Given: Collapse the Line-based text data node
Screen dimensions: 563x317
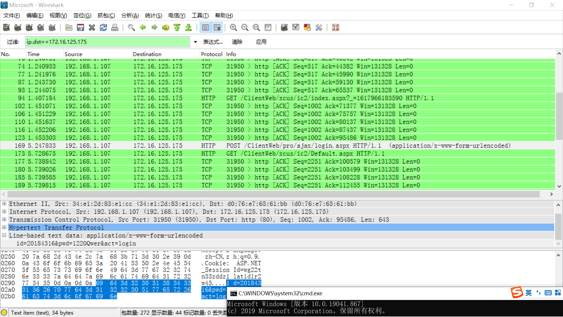Looking at the screenshot, I should tap(4, 235).
